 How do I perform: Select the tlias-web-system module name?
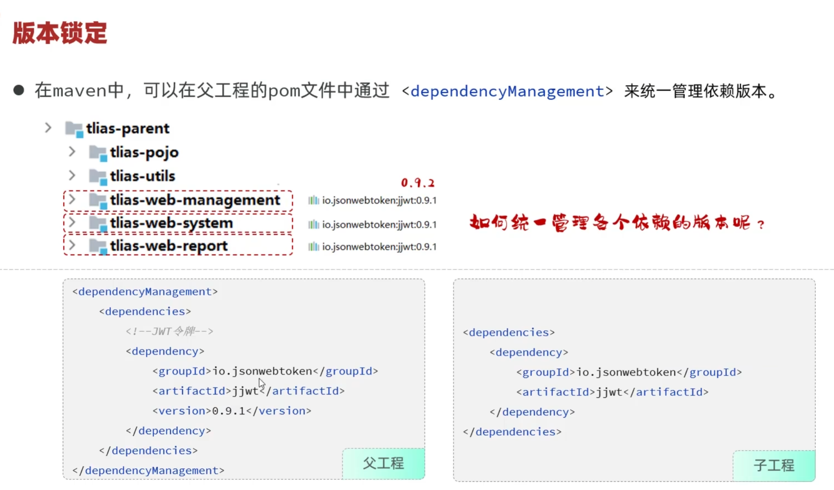[171, 223]
